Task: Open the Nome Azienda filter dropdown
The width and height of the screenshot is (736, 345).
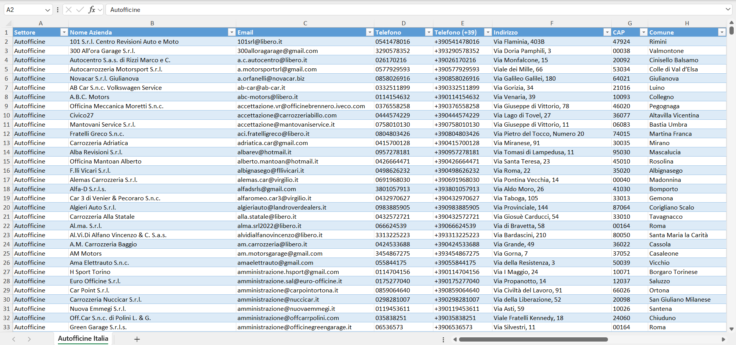Action: pyautogui.click(x=232, y=32)
